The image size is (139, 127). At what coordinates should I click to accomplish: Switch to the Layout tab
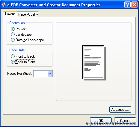10,14
